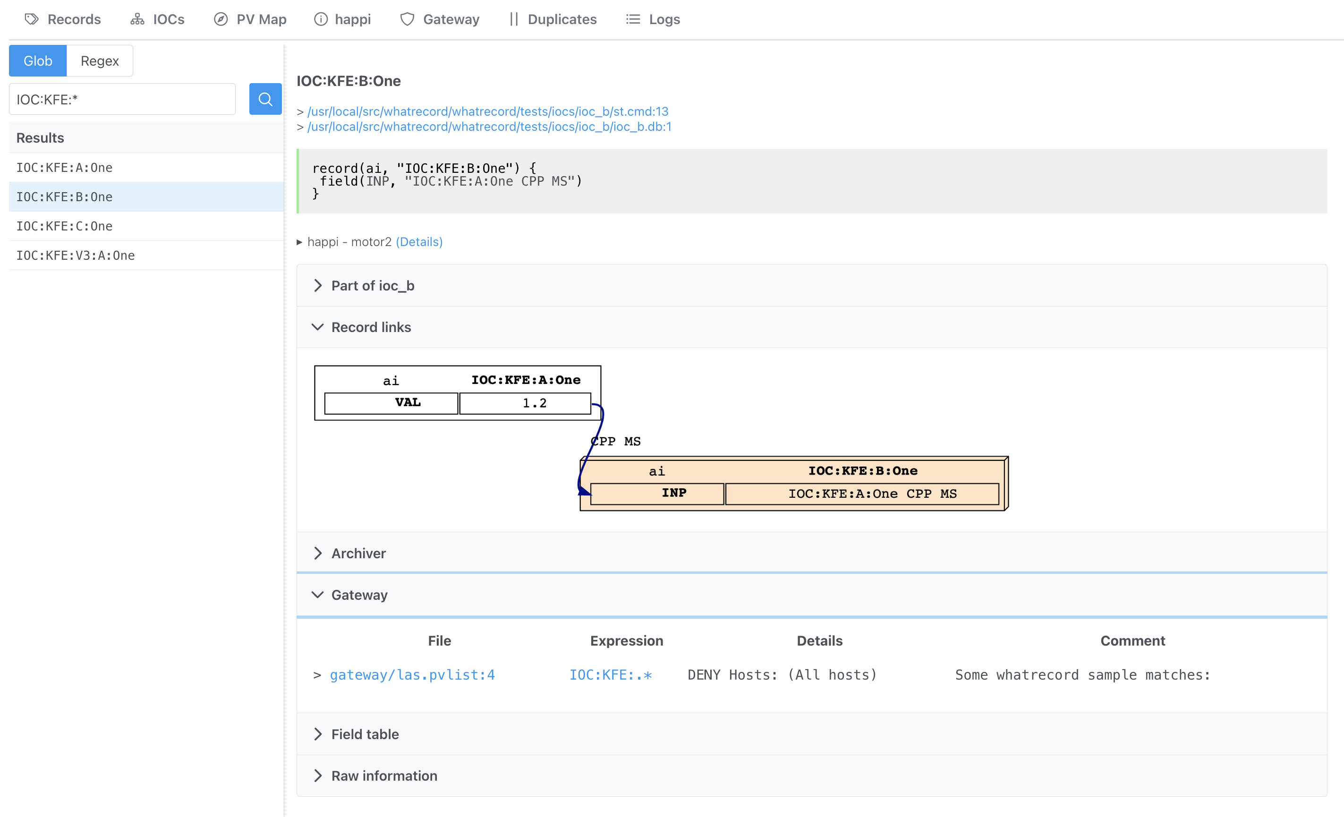This screenshot has height=817, width=1344.
Task: Switch to Regex matching mode
Action: click(99, 60)
